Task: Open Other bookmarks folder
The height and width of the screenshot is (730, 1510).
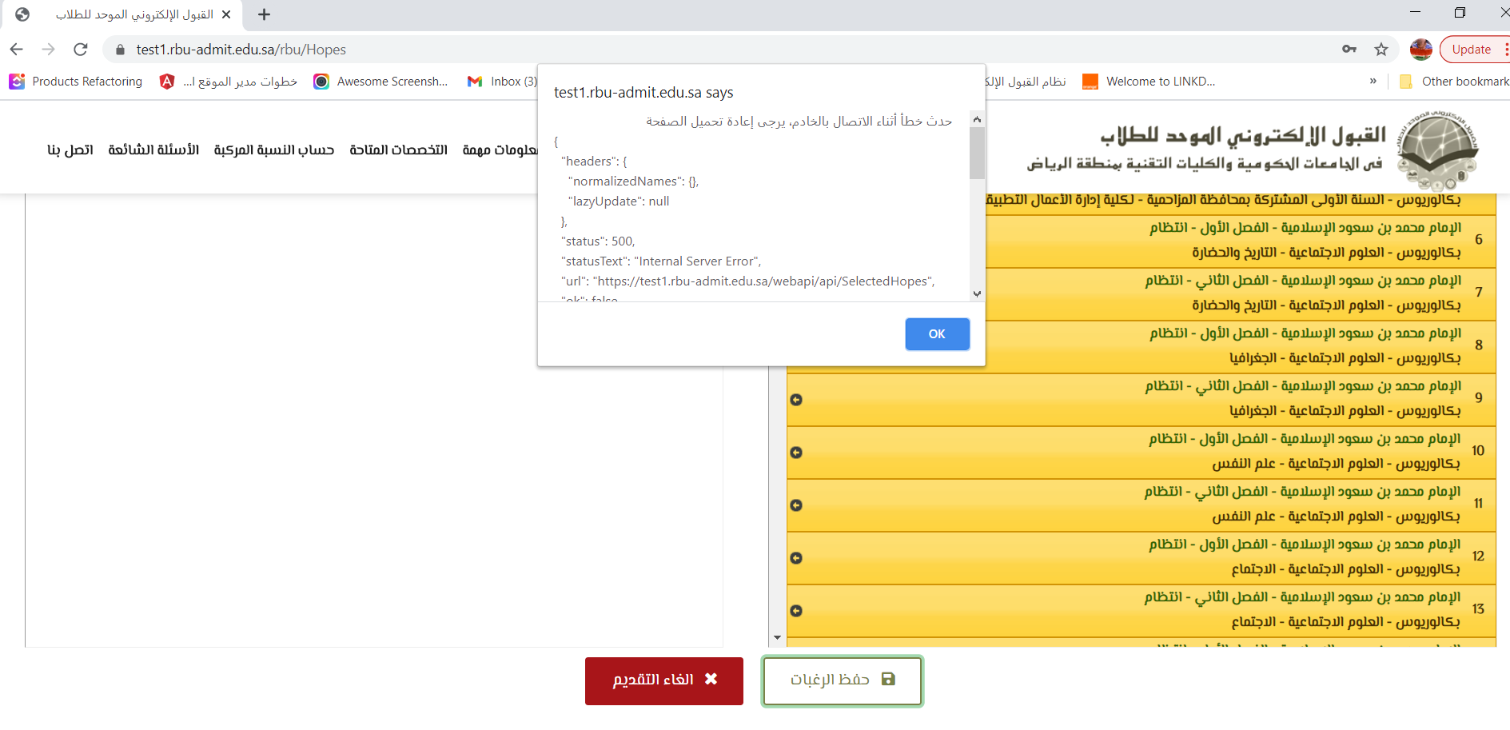Action: [1455, 82]
